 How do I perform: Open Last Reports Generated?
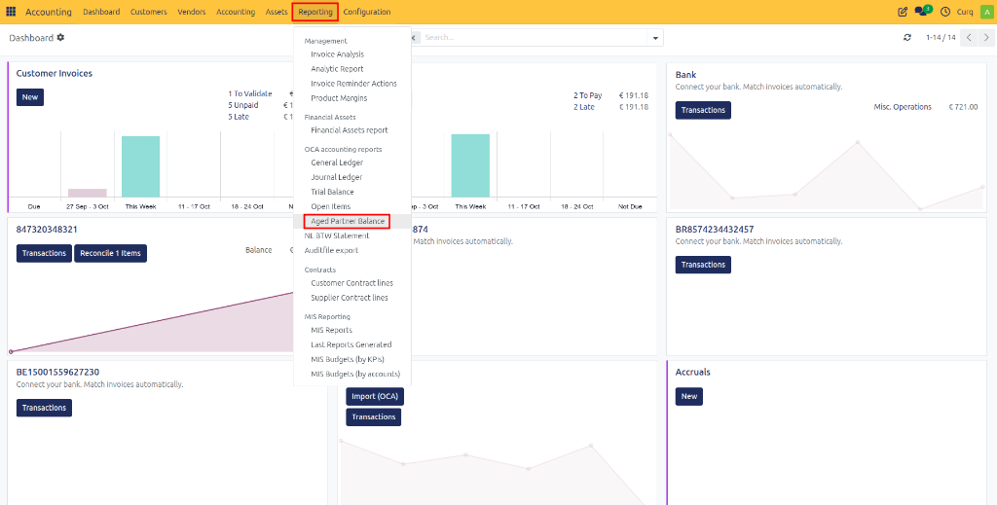[x=352, y=344]
